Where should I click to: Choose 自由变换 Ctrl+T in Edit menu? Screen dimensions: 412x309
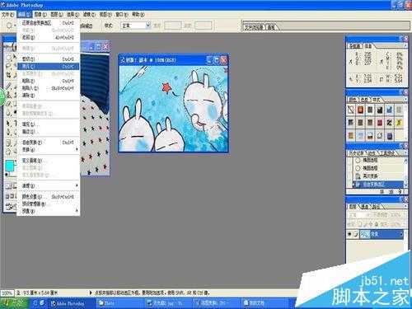click(49, 143)
